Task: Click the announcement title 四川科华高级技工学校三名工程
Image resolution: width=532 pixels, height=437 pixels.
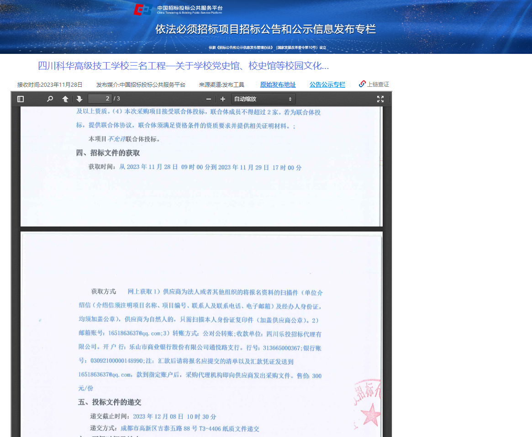Action: point(183,66)
